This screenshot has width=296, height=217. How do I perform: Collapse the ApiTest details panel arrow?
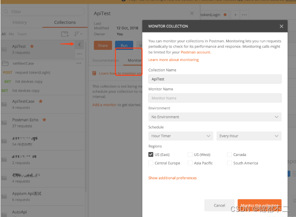79,45
